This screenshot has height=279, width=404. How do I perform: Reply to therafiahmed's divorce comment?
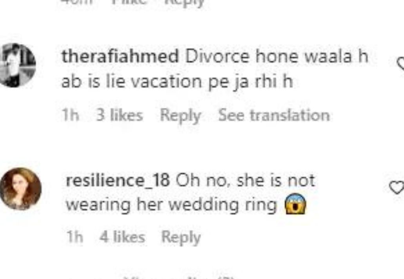point(180,116)
